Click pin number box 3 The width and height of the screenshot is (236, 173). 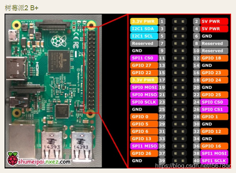(x=162, y=29)
